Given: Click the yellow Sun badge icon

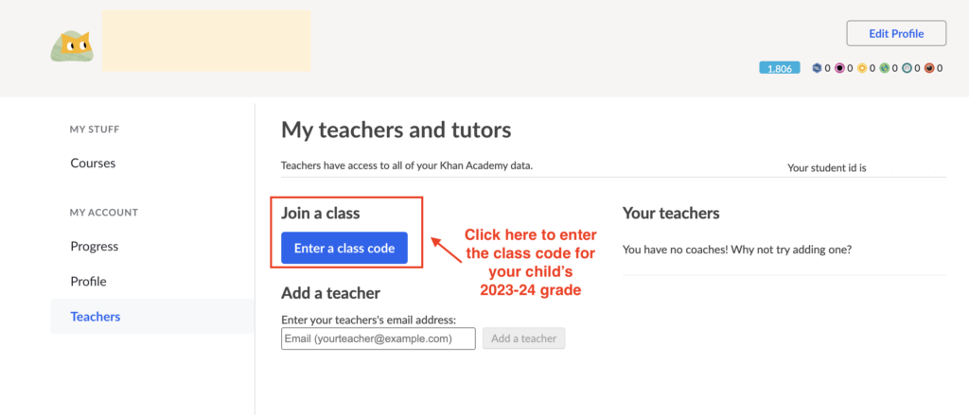Looking at the screenshot, I should click(x=861, y=68).
